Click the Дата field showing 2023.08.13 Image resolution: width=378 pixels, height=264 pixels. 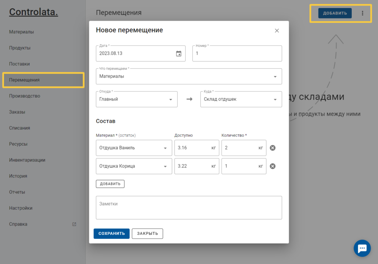[141, 53]
